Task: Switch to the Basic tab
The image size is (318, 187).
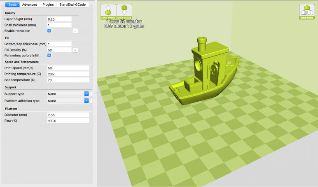Action: (x=12, y=5)
